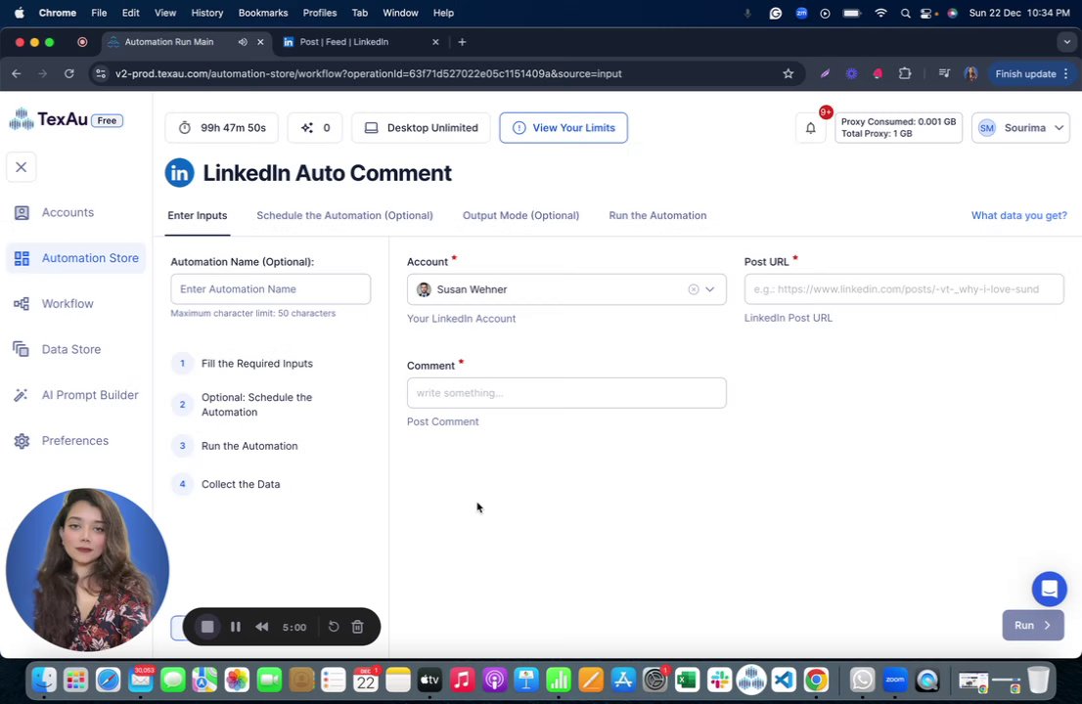Open the Chrome profile avatar
This screenshot has width=1082, height=704.
click(970, 73)
